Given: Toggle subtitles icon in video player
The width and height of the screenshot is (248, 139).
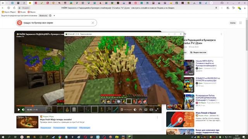Looking at the screenshot, I should pyautogui.click(x=146, y=110).
